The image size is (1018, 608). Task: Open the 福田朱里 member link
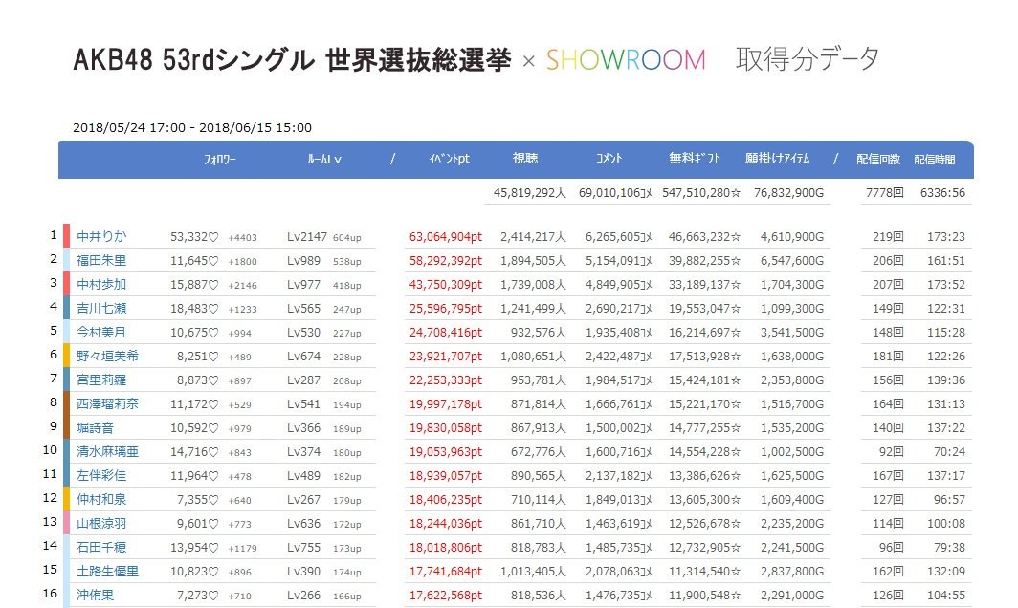click(101, 261)
